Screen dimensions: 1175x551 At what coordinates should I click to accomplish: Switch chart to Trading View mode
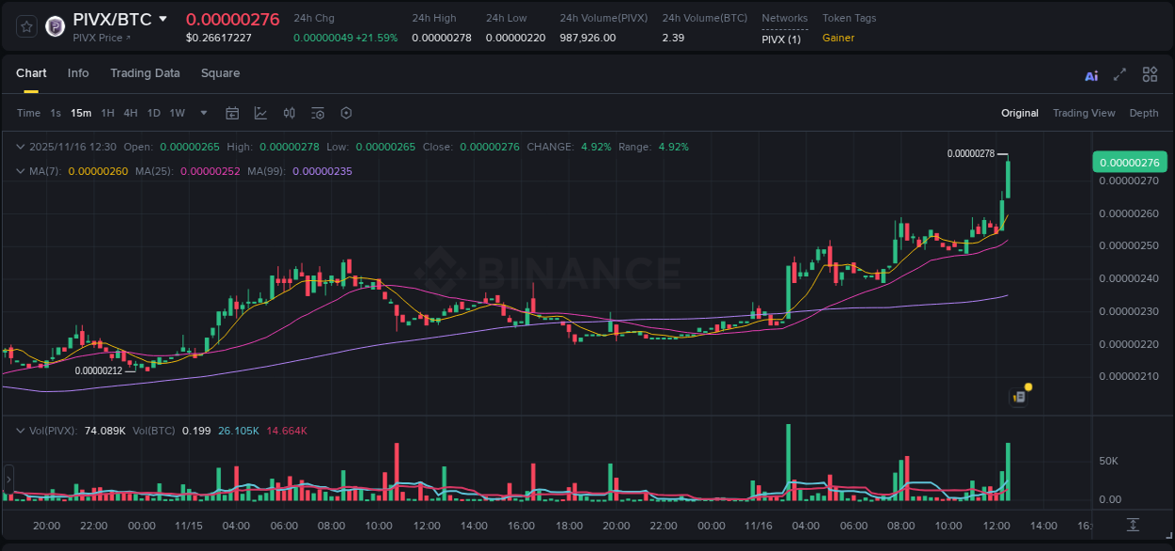(1084, 113)
